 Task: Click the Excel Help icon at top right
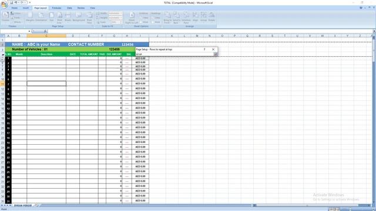361,8
